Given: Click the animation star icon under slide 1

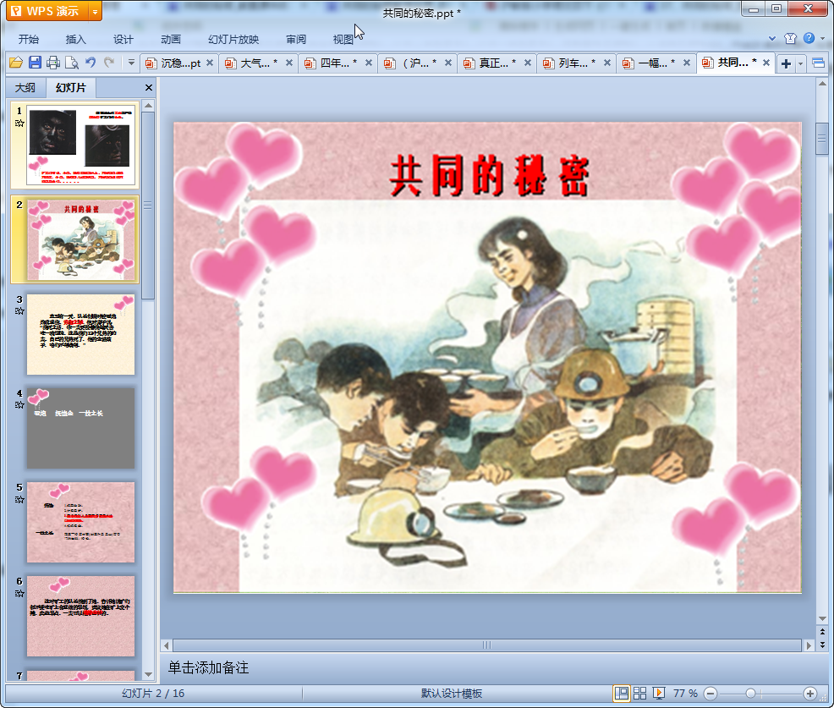Looking at the screenshot, I should coord(19,123).
